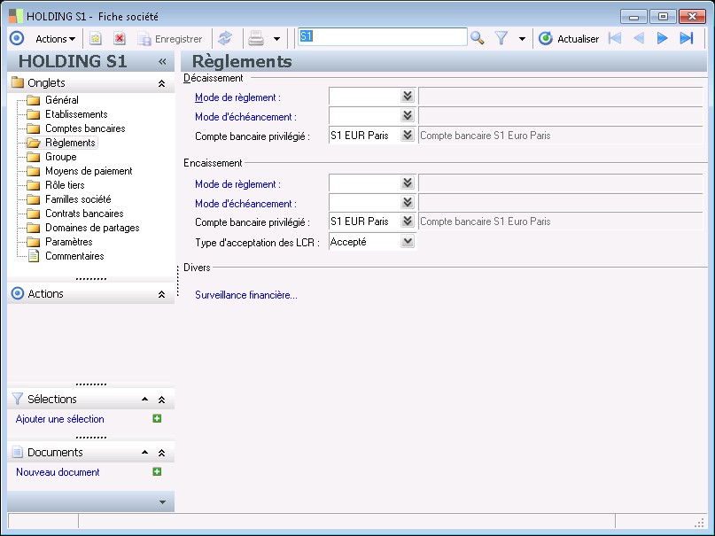
Task: Collapse the HOLDING S1 side panel
Action: click(162, 61)
